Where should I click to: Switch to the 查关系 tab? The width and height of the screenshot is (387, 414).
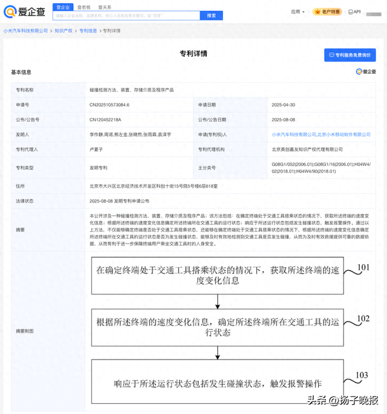coord(105,7)
